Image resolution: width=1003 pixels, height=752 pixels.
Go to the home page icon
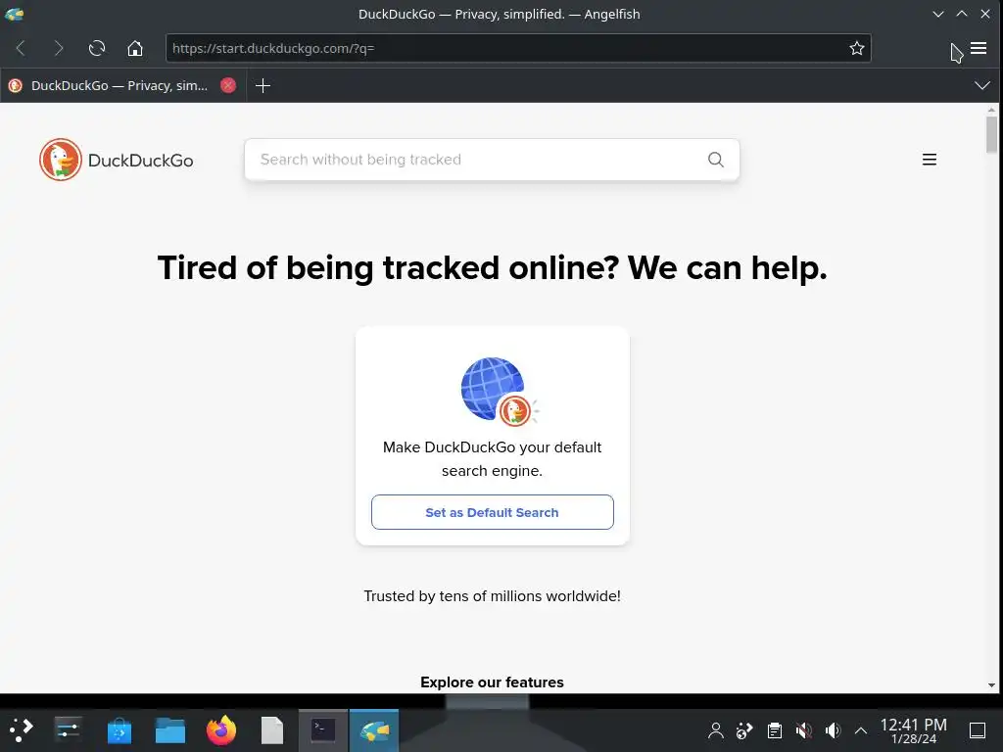135,48
